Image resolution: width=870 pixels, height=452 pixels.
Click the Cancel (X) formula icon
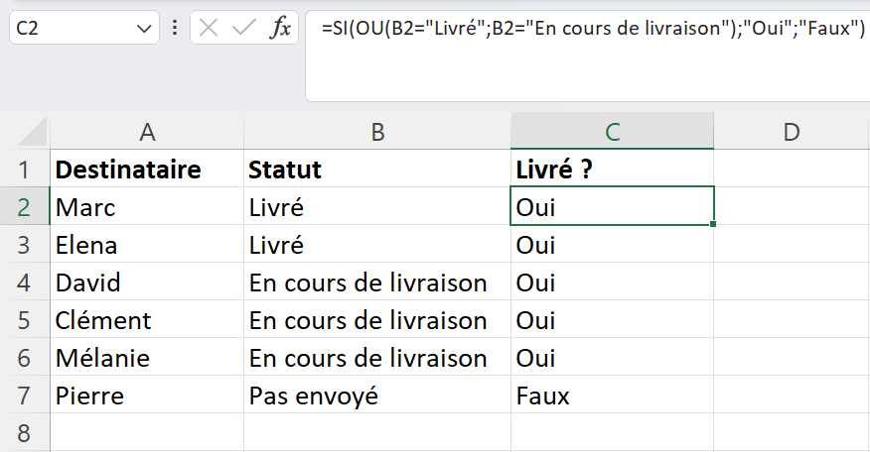[x=209, y=28]
